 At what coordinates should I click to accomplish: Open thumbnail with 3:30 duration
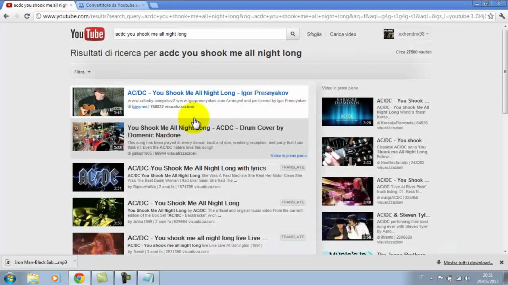[98, 212]
